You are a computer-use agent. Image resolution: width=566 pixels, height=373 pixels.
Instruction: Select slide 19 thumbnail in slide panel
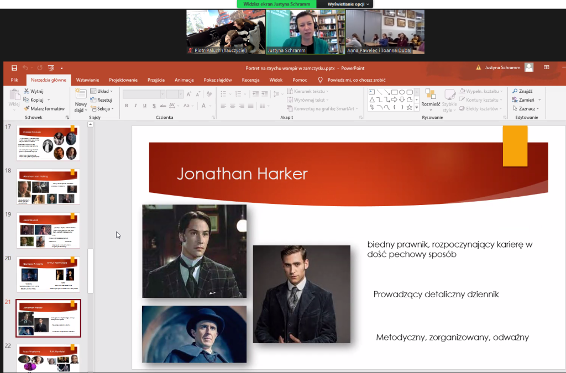48,230
